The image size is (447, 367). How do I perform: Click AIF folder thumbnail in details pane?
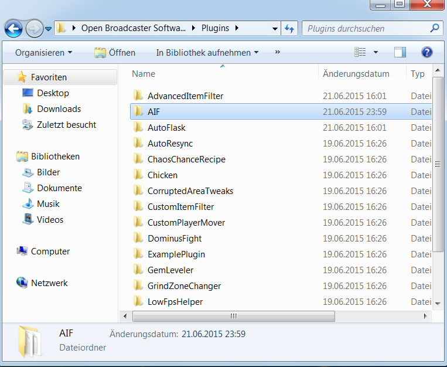pos(30,341)
